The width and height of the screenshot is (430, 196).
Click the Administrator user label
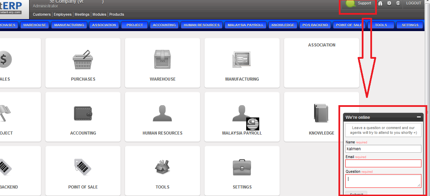(x=45, y=6)
